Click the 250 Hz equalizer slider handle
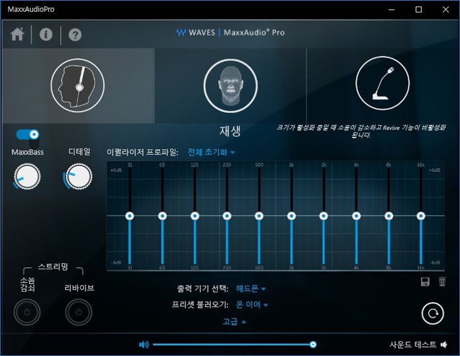Screen dimensions: 460x356 227,216
